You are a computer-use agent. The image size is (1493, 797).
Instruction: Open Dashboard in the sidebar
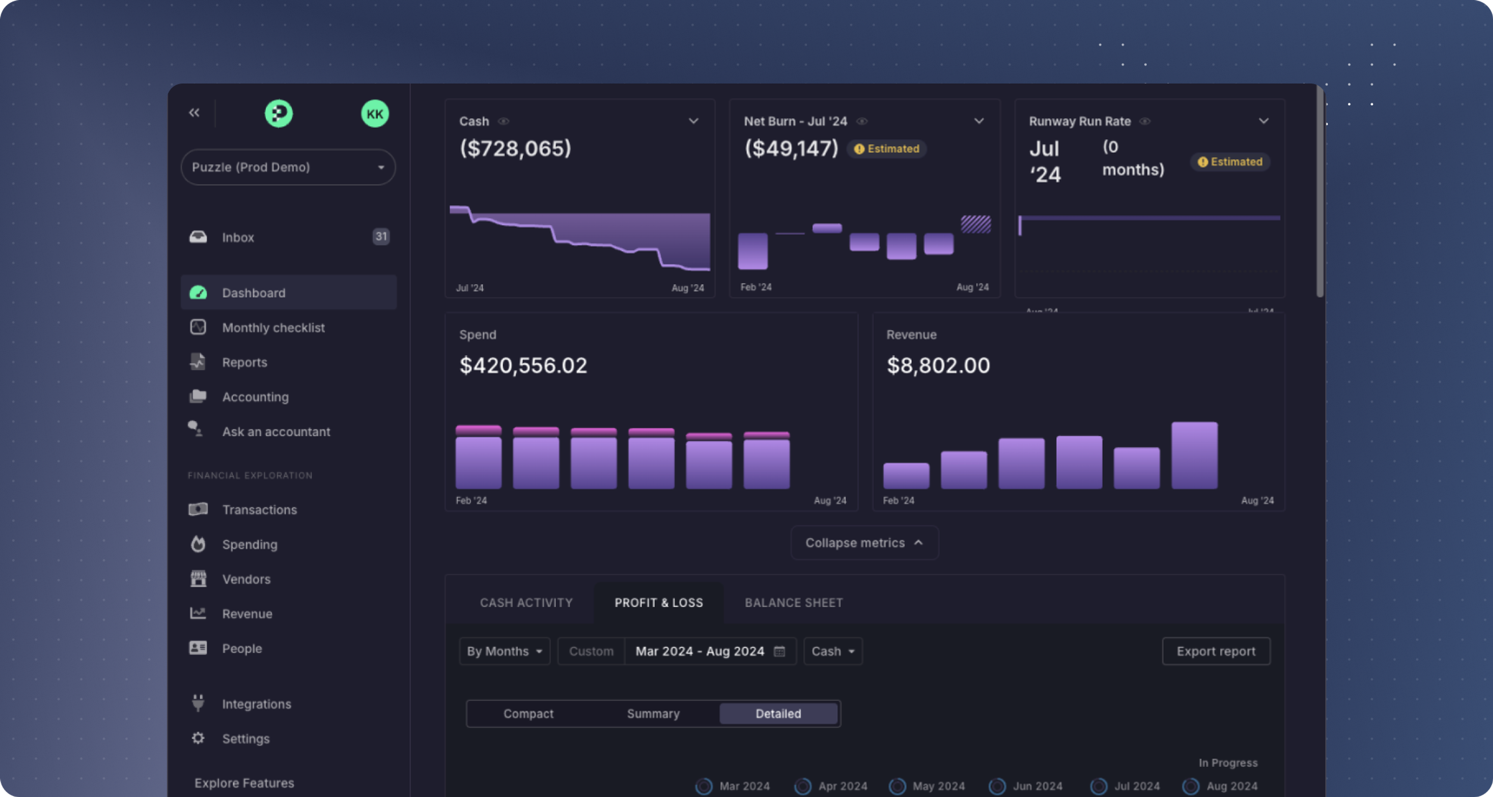pyautogui.click(x=288, y=293)
